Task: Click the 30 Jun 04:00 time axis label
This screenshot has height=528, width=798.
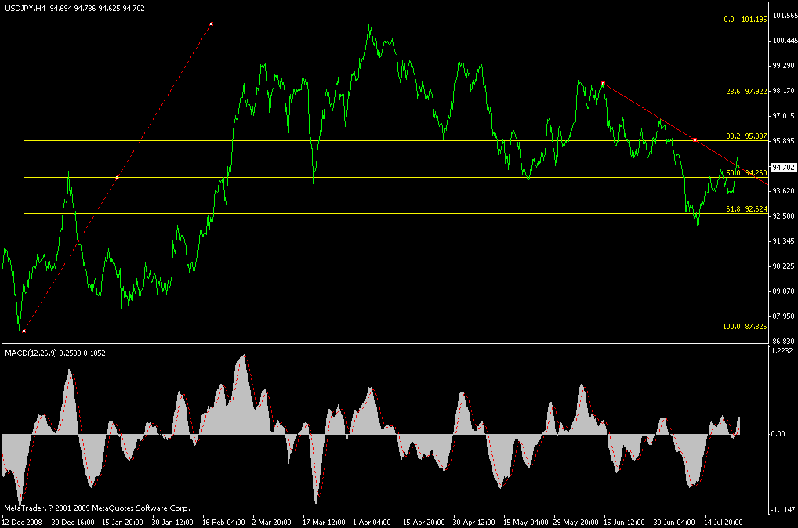Action: (674, 522)
